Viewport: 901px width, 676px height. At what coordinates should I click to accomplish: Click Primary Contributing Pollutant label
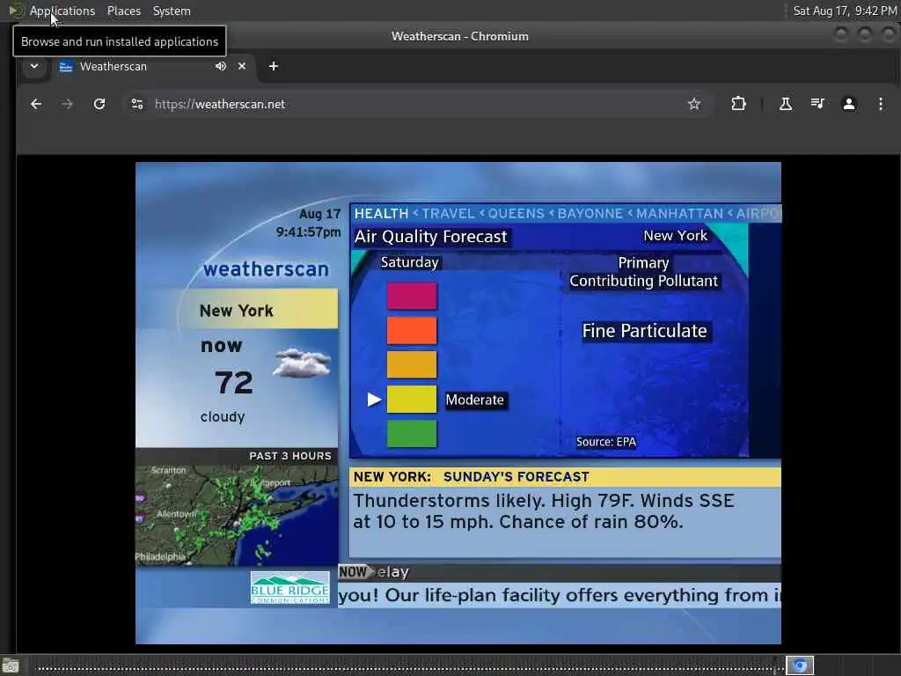(643, 272)
